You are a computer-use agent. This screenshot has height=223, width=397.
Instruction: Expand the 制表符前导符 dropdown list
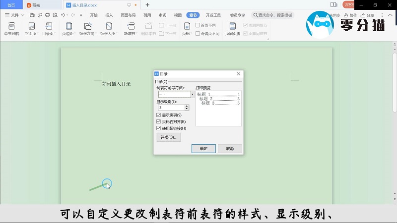(x=192, y=94)
